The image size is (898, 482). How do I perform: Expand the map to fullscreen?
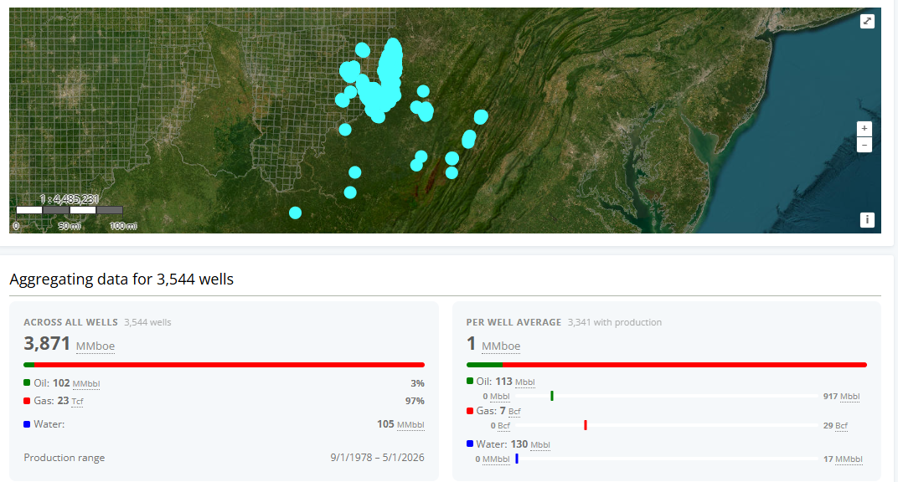[x=867, y=21]
